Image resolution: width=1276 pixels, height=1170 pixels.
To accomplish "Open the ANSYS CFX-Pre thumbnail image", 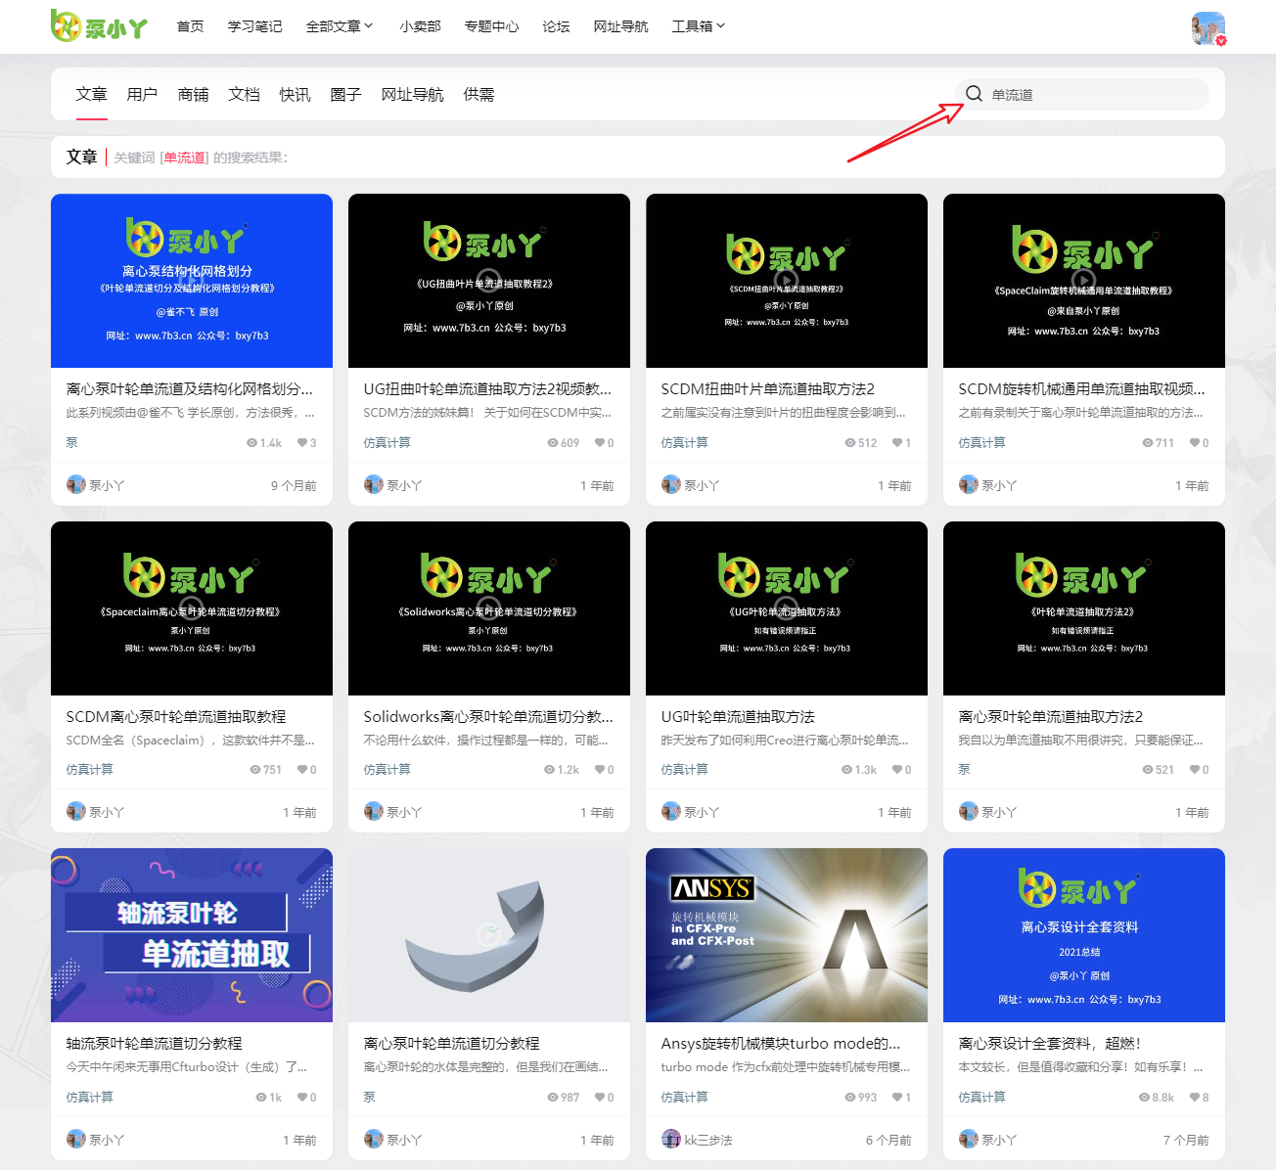I will pos(787,935).
